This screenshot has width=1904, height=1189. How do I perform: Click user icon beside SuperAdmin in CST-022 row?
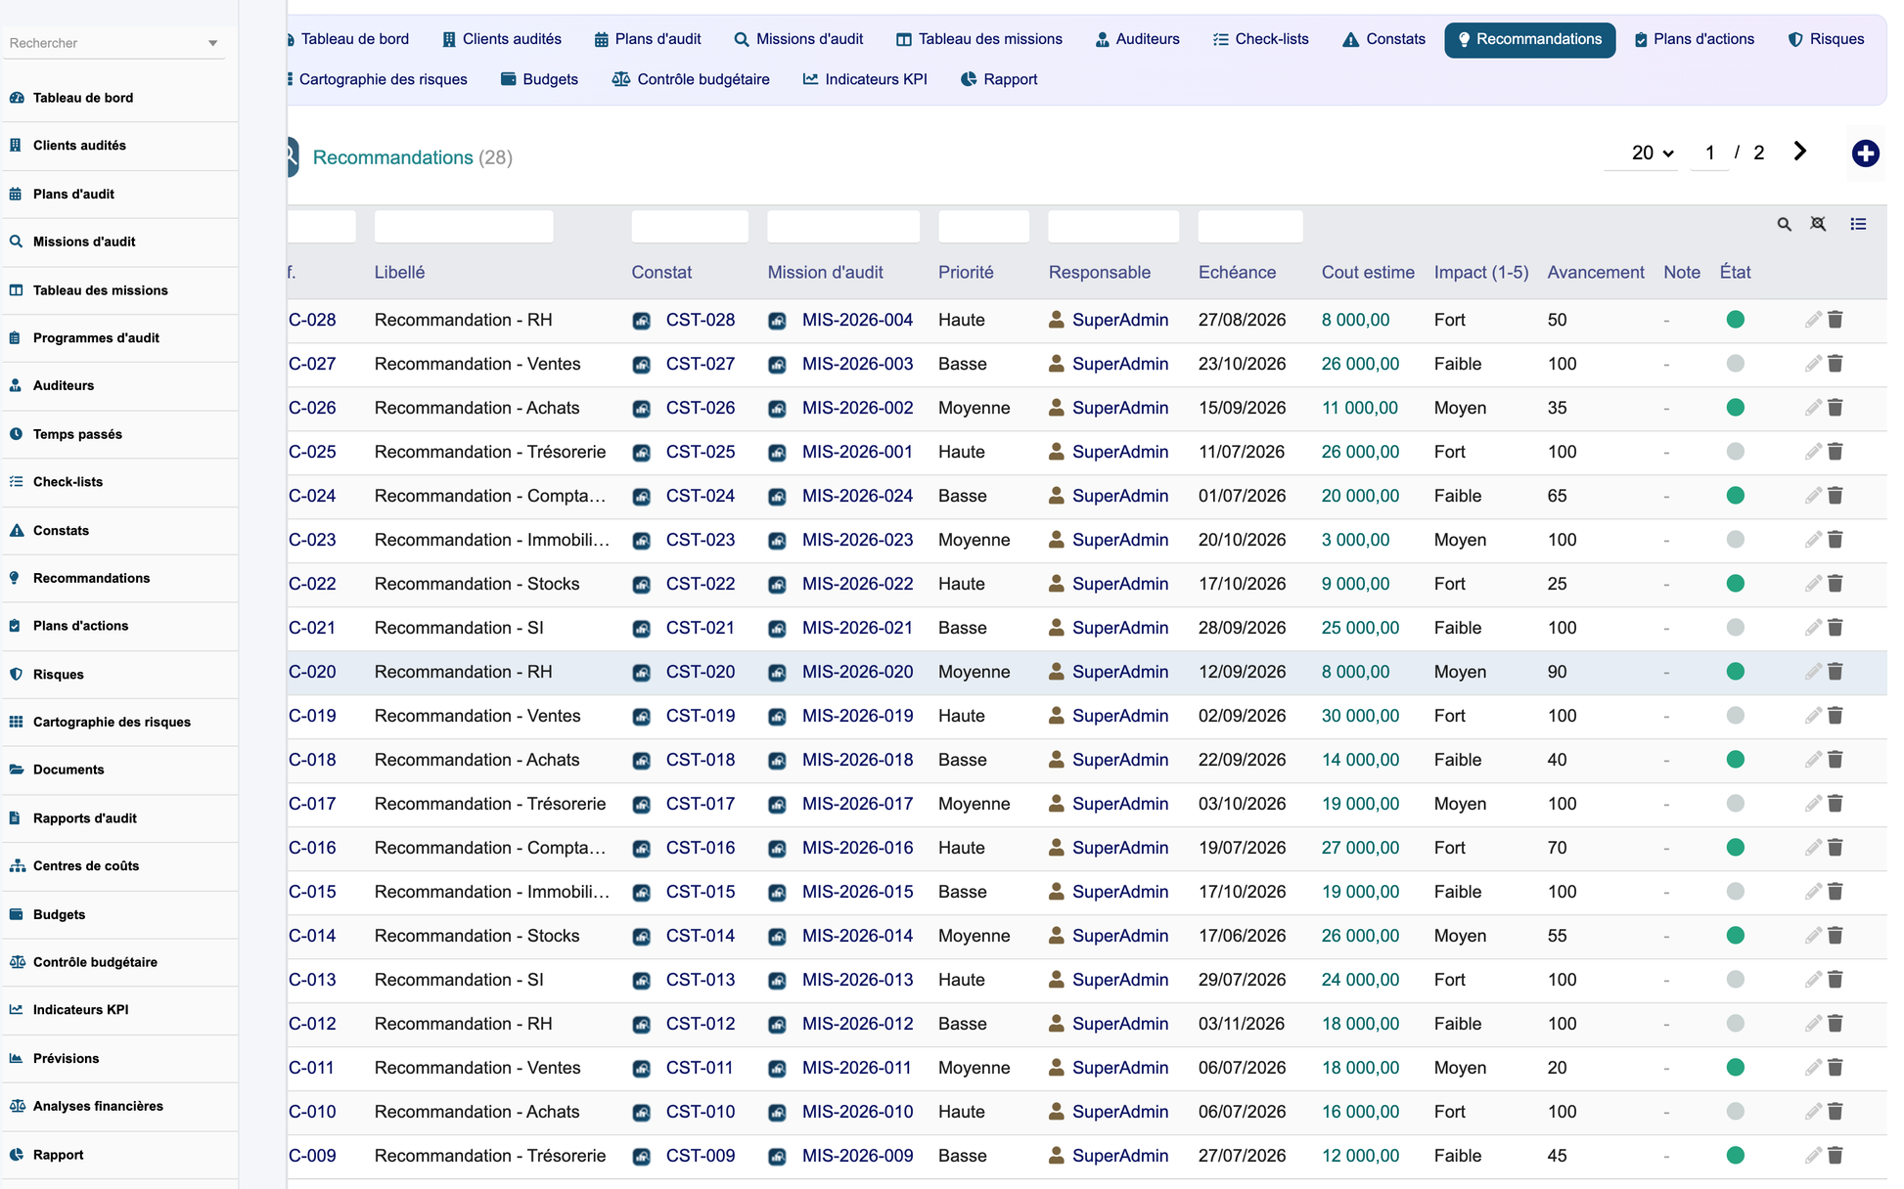click(x=1056, y=584)
